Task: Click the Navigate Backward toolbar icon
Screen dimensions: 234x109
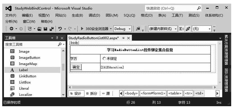Action: 12,29
